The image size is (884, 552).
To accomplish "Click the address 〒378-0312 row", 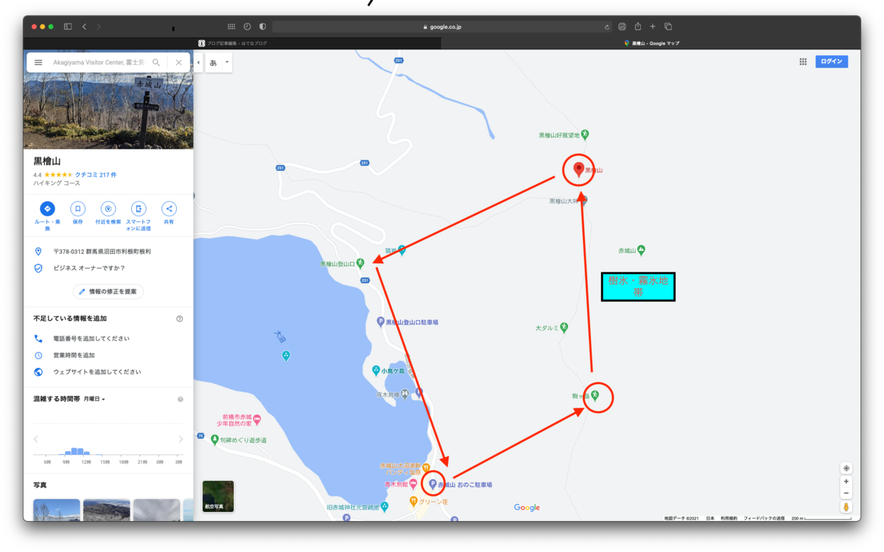I will click(108, 252).
